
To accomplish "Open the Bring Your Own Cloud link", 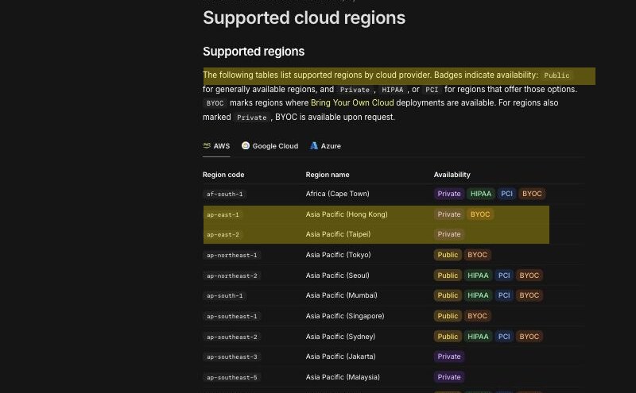I will (352, 103).
